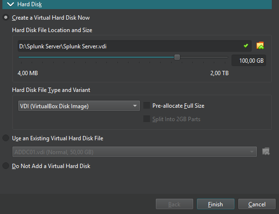Click the Splunk Server.vdi path field

coord(135,46)
